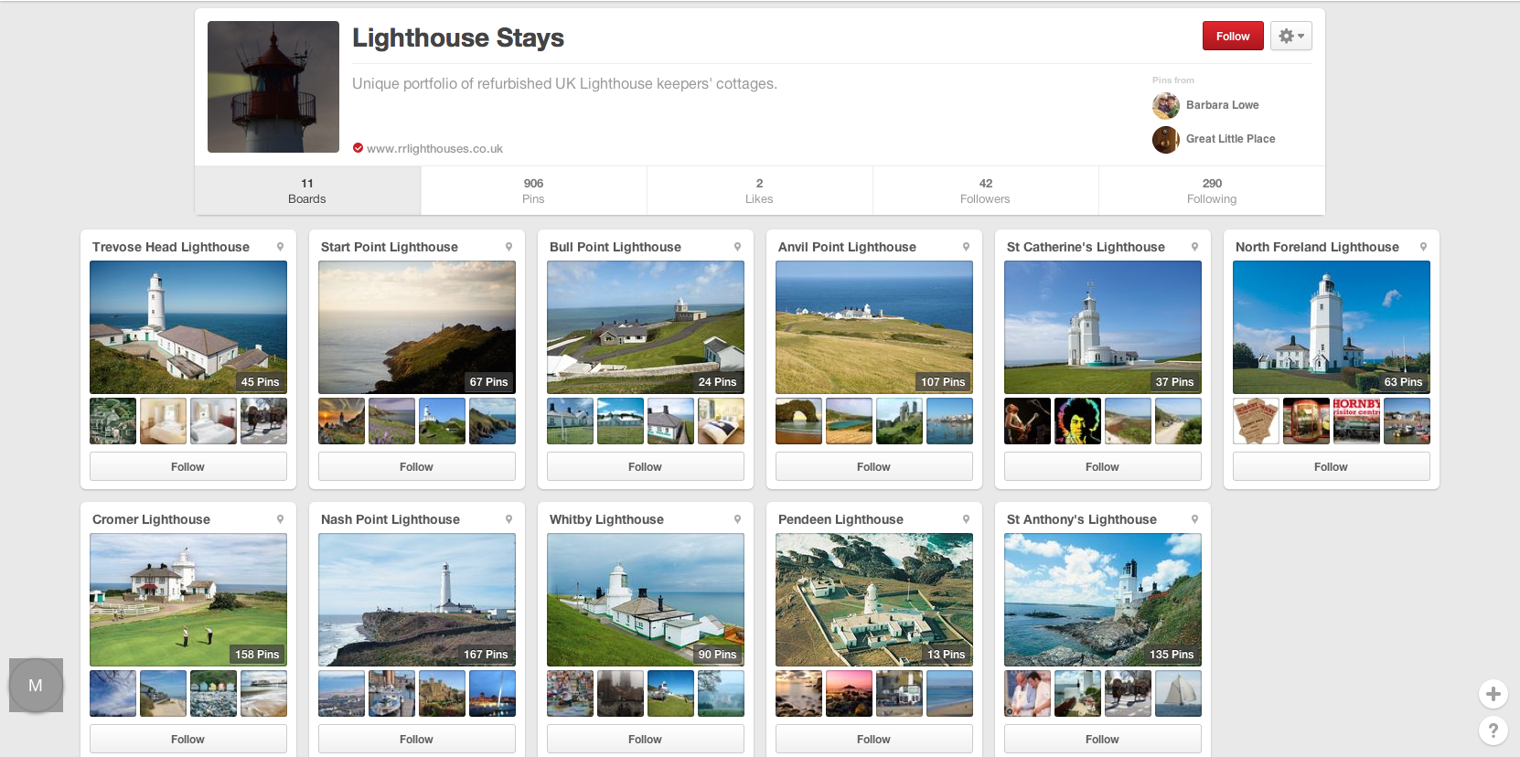The width and height of the screenshot is (1520, 757).
Task: Open help via the question mark button
Action: [1493, 730]
